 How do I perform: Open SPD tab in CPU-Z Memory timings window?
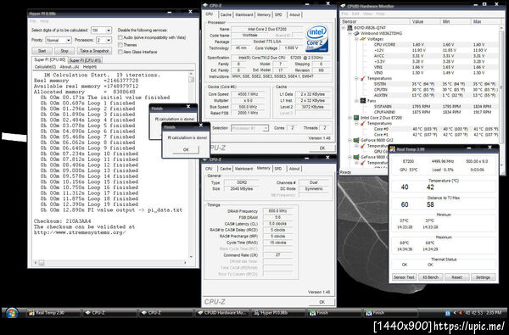[x=278, y=169]
